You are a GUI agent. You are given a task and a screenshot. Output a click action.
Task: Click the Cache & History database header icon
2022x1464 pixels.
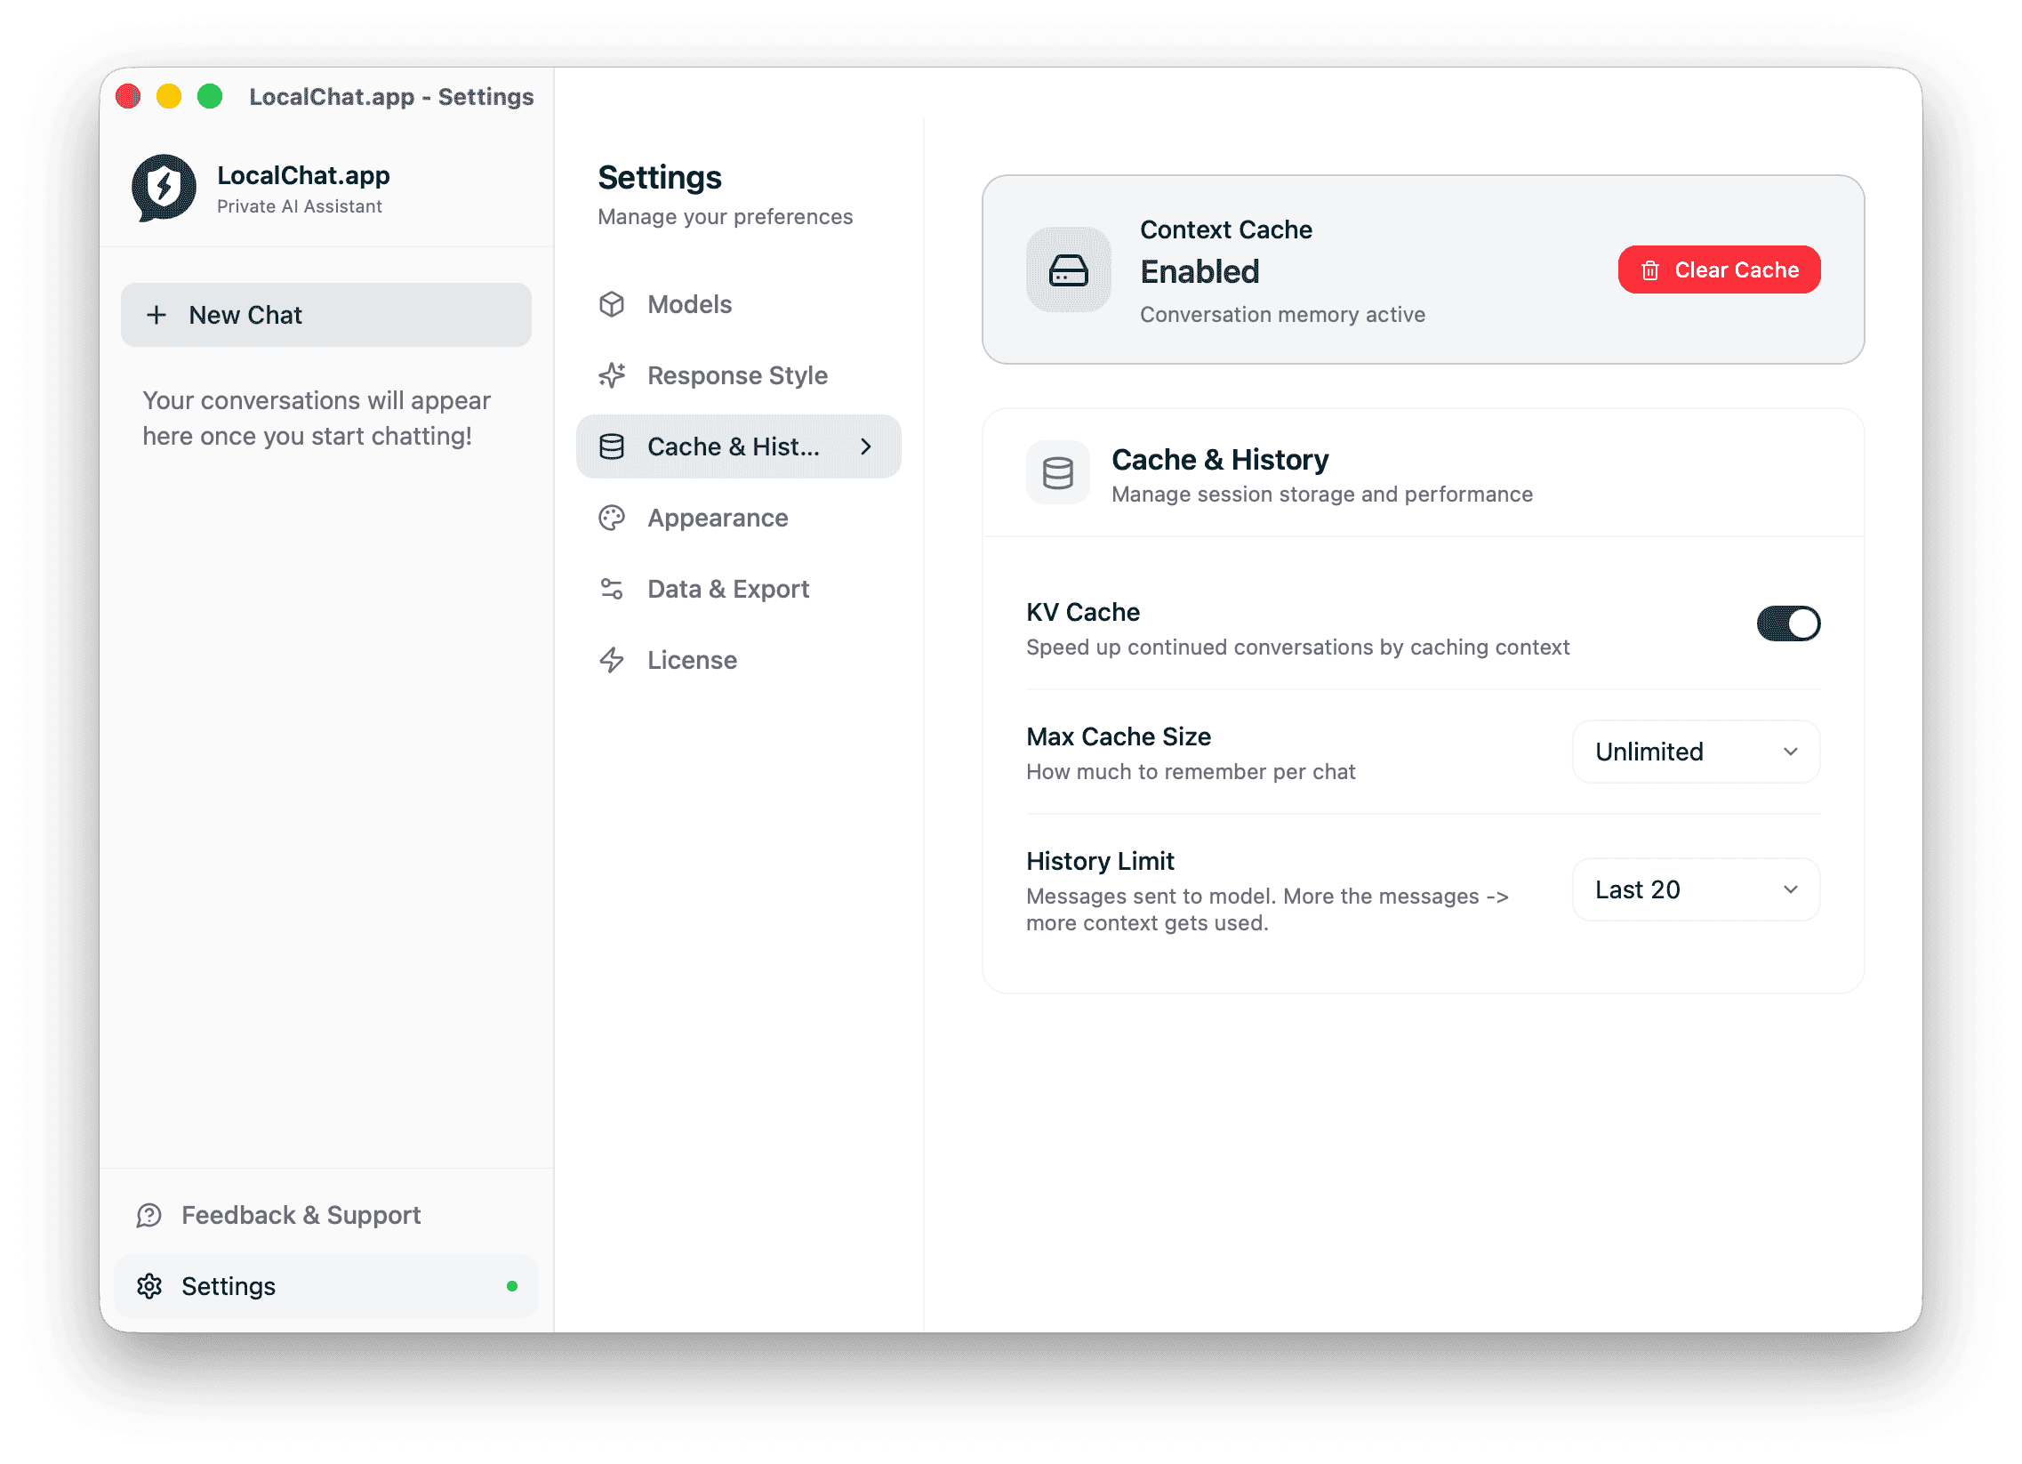[1057, 473]
